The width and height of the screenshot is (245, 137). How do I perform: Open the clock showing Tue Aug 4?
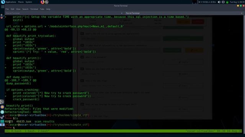pos(237,2)
